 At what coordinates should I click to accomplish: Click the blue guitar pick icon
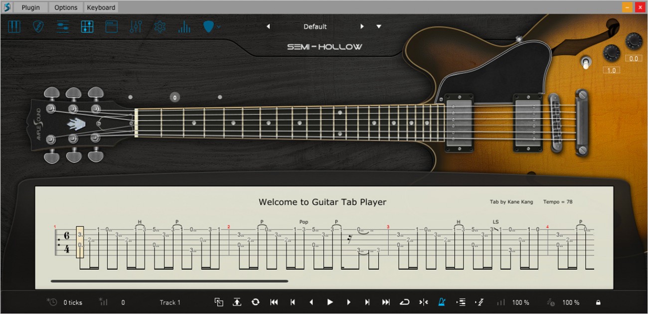click(x=208, y=27)
